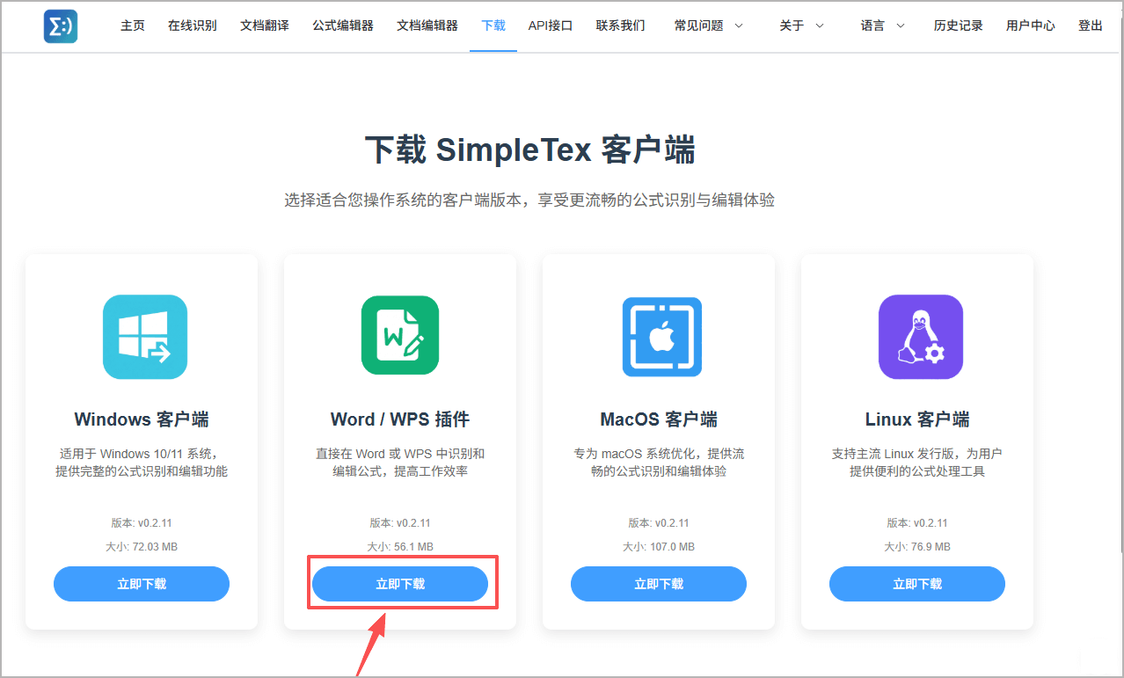This screenshot has width=1124, height=678.
Task: Download the Windows client installer
Action: [x=141, y=583]
